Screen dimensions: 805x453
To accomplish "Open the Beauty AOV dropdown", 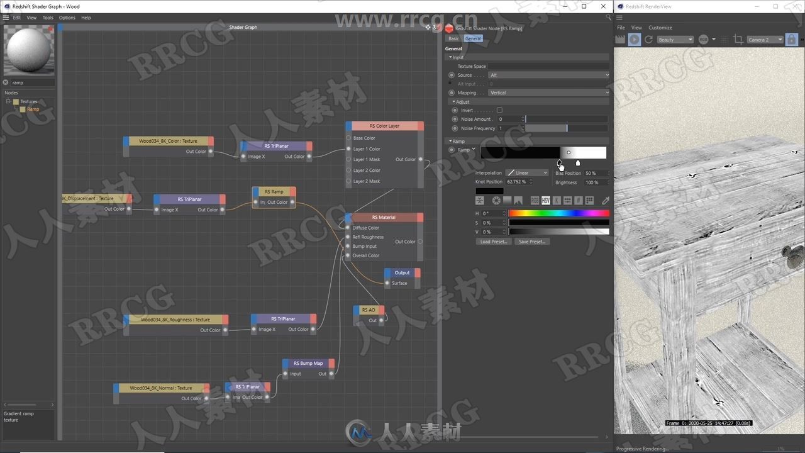I will pyautogui.click(x=675, y=40).
